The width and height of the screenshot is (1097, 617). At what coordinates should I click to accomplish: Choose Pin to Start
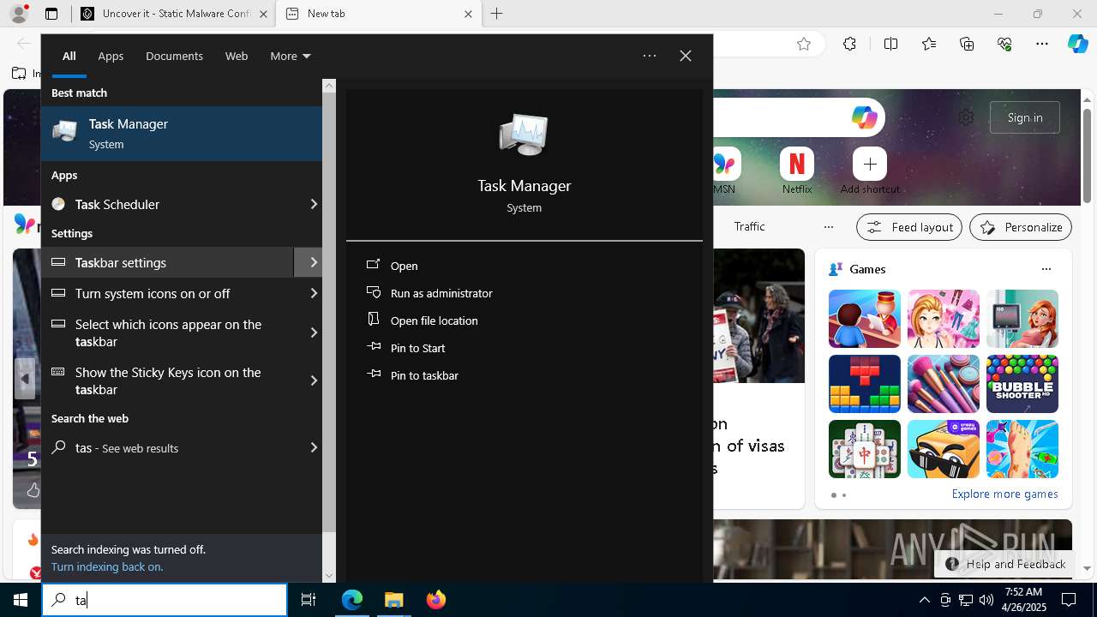pos(417,348)
